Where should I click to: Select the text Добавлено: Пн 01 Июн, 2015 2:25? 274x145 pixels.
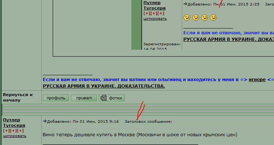click(223, 4)
